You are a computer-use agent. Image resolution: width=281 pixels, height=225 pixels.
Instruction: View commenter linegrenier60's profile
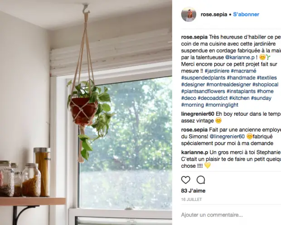(x=198, y=114)
